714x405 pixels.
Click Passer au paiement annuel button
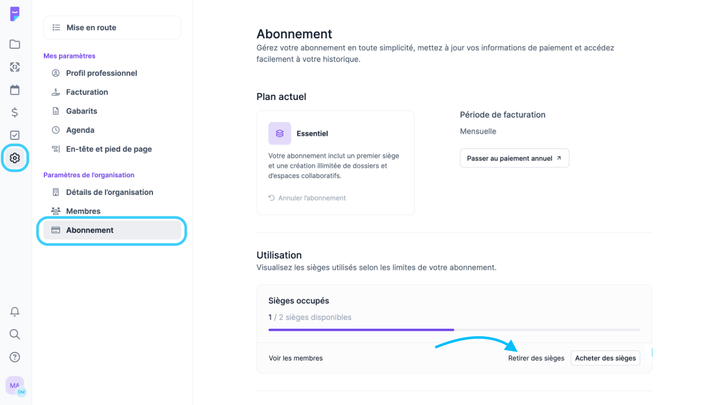[x=514, y=158]
